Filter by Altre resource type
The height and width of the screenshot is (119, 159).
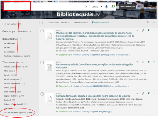9,71
